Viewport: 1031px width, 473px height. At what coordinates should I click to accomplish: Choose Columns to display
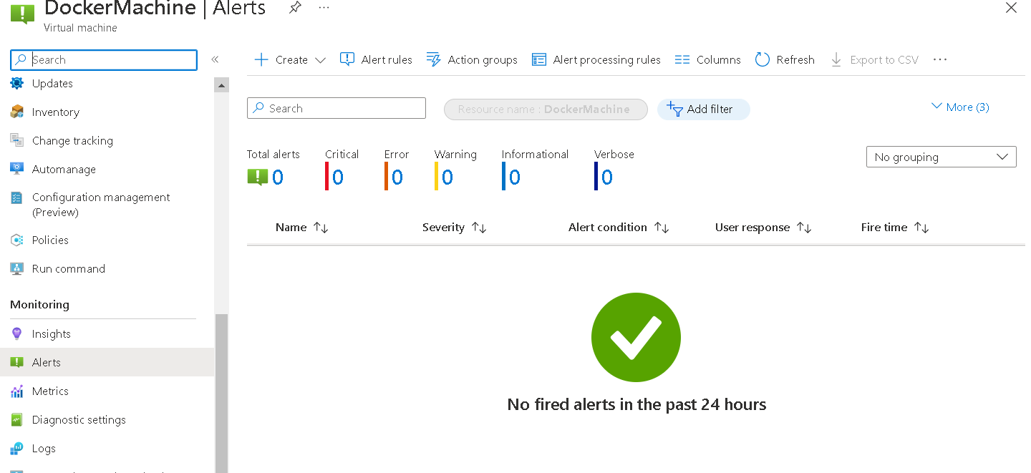coord(707,59)
